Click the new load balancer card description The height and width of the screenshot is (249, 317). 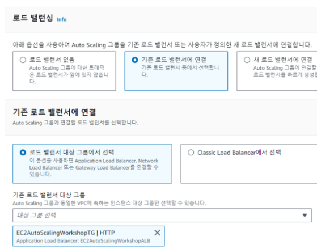pos(285,71)
